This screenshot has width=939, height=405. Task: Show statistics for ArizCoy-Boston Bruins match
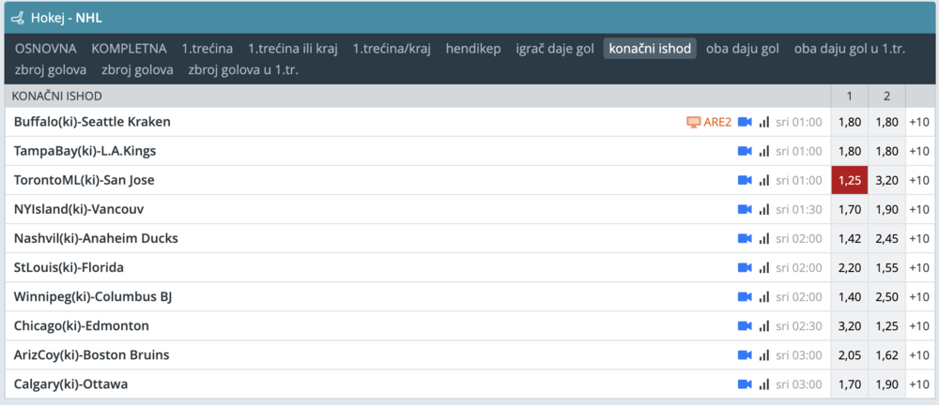pyautogui.click(x=763, y=354)
